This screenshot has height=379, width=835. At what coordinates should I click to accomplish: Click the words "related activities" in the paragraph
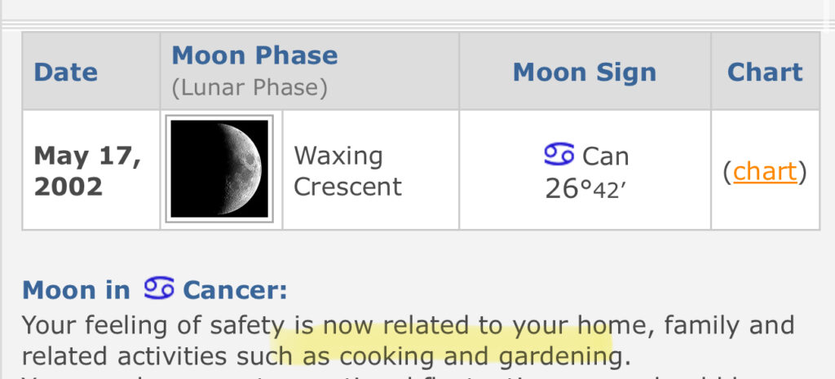click(x=121, y=356)
